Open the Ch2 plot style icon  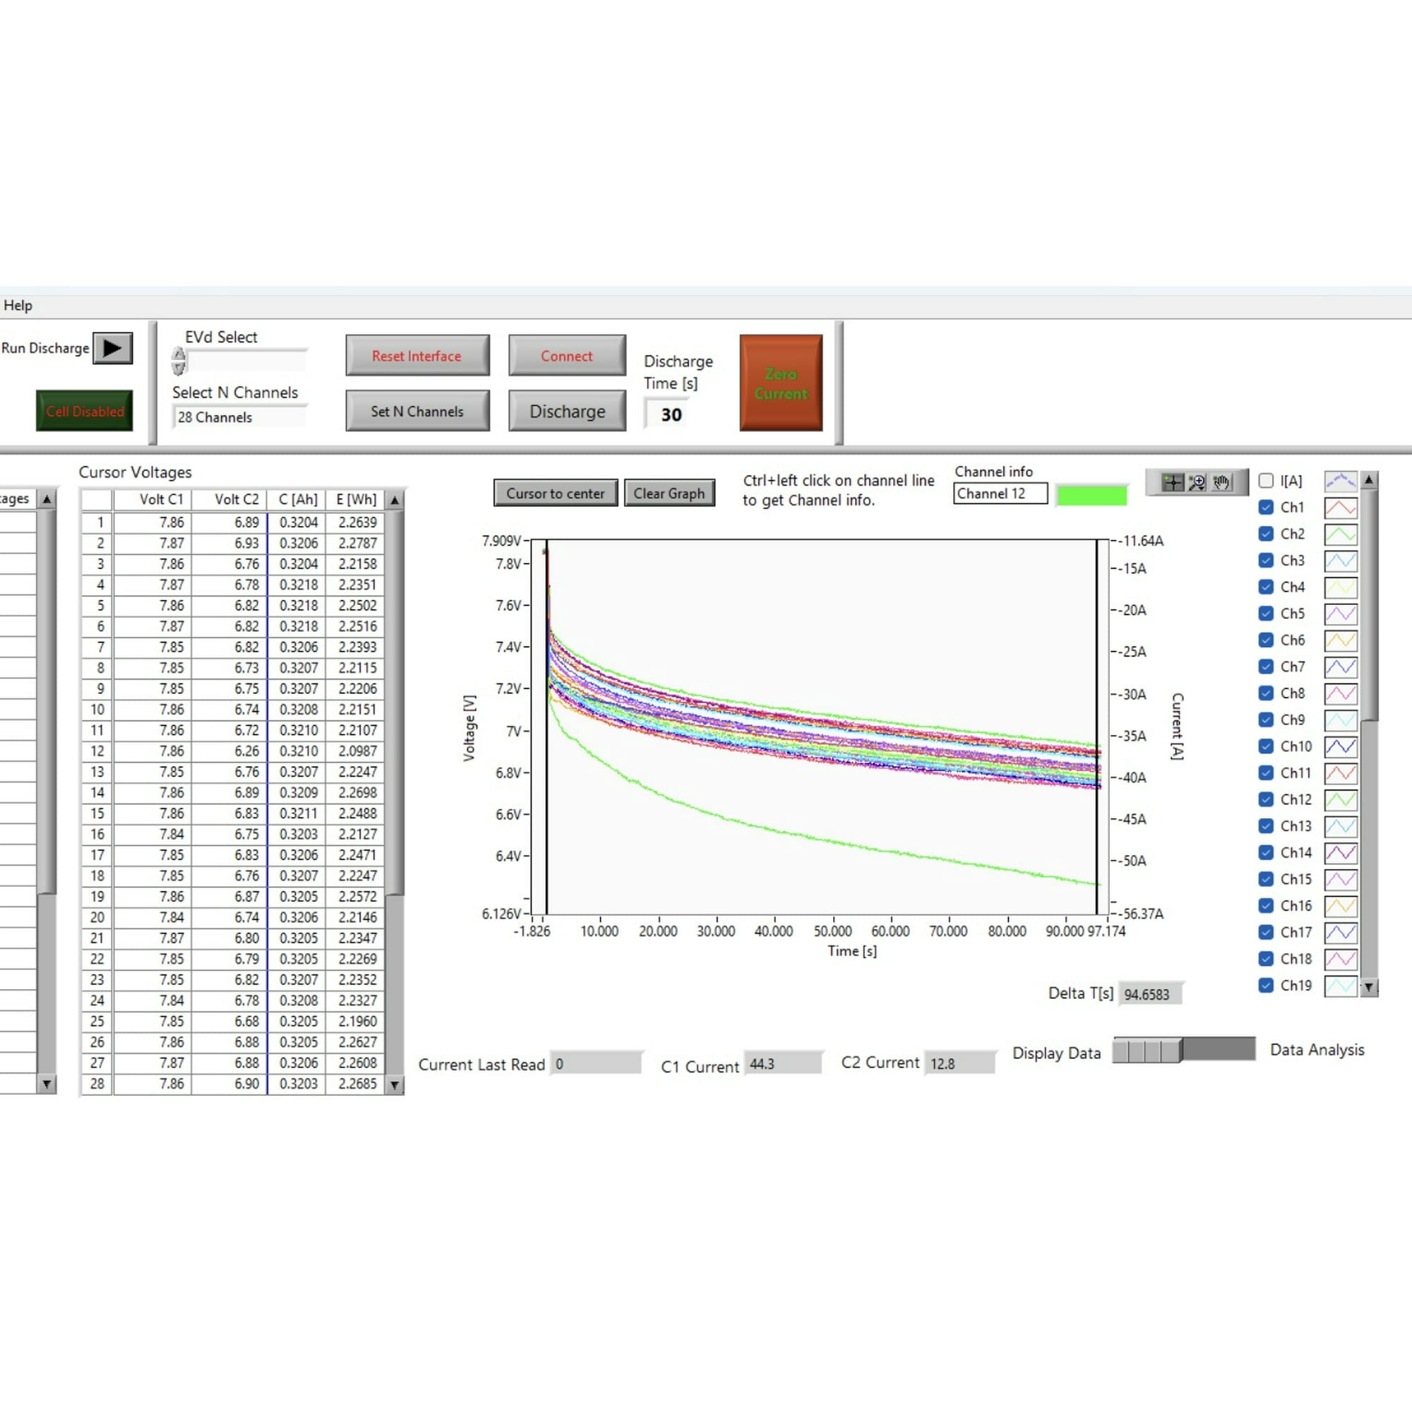tap(1341, 534)
